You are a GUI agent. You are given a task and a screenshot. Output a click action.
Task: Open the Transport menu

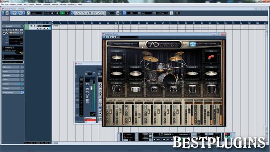coord(46,5)
